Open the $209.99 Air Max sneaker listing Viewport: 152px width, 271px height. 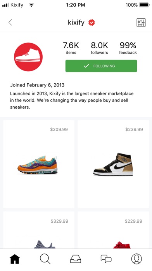point(39,164)
